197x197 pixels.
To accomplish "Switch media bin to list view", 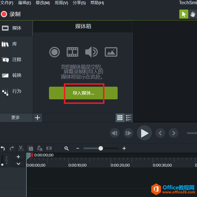I will 129,118.
